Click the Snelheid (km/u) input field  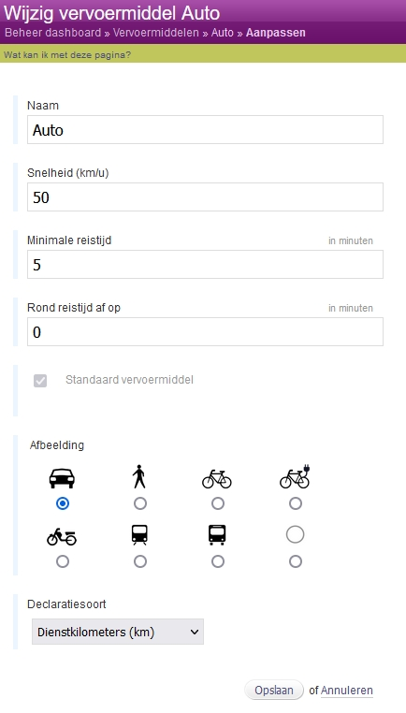(x=205, y=196)
